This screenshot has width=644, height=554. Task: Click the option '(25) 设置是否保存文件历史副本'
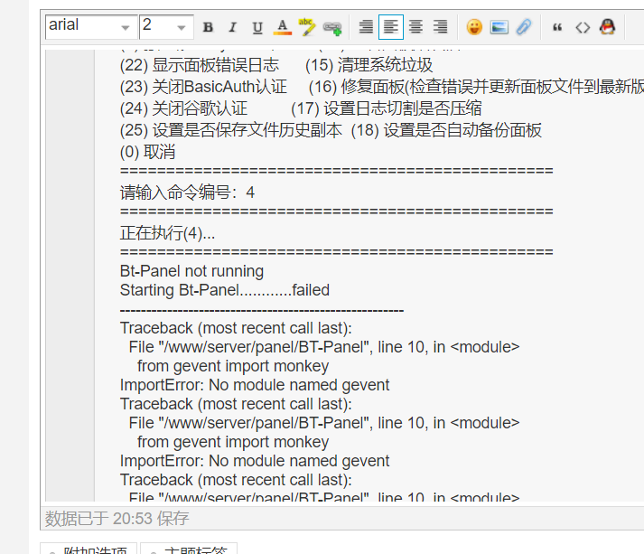click(231, 130)
